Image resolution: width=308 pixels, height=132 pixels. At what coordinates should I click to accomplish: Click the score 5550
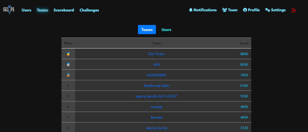click(244, 96)
